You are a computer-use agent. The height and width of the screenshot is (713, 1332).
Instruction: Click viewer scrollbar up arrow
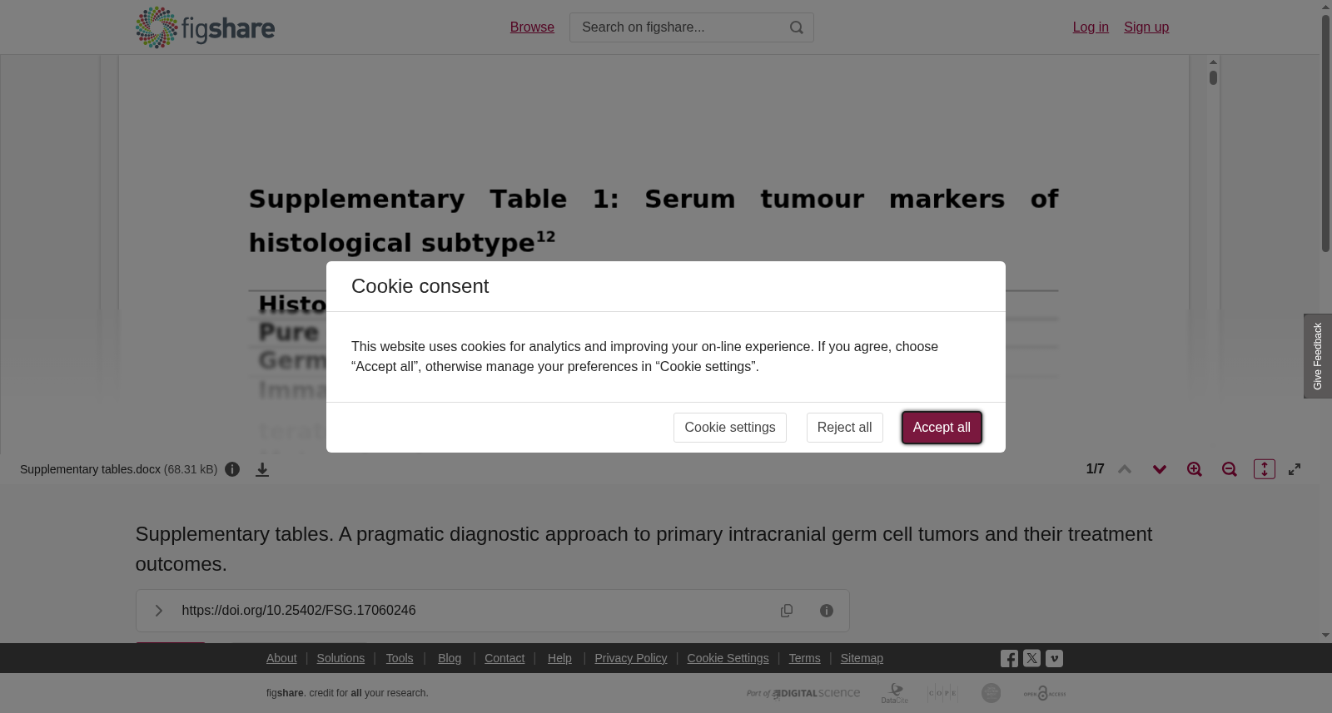1214,62
